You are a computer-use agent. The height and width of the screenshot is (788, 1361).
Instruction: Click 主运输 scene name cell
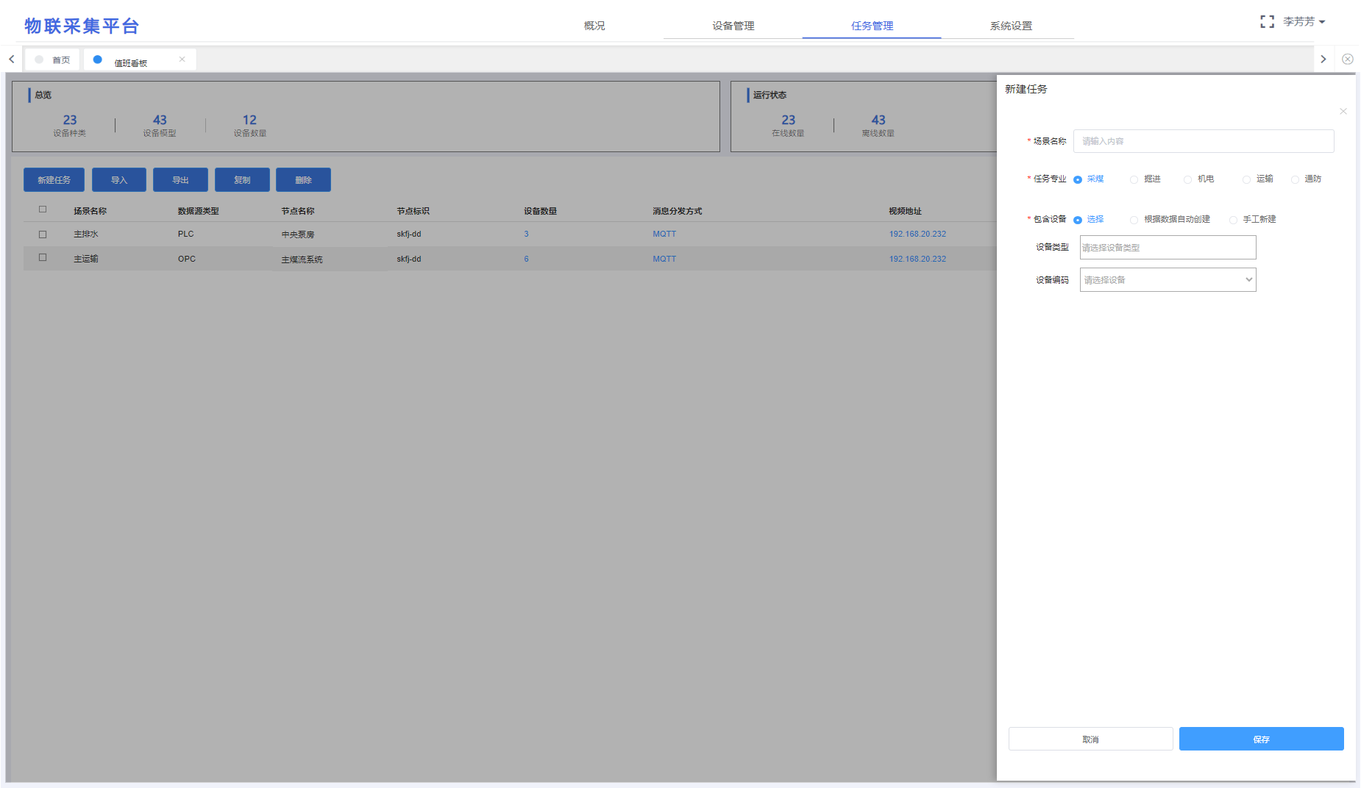click(x=86, y=259)
